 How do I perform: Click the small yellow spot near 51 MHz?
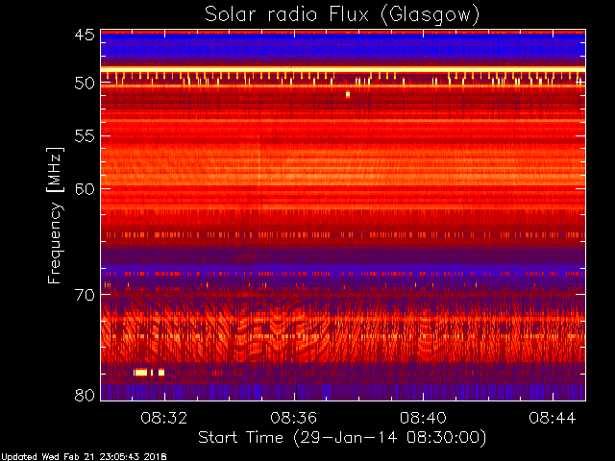pos(348,94)
